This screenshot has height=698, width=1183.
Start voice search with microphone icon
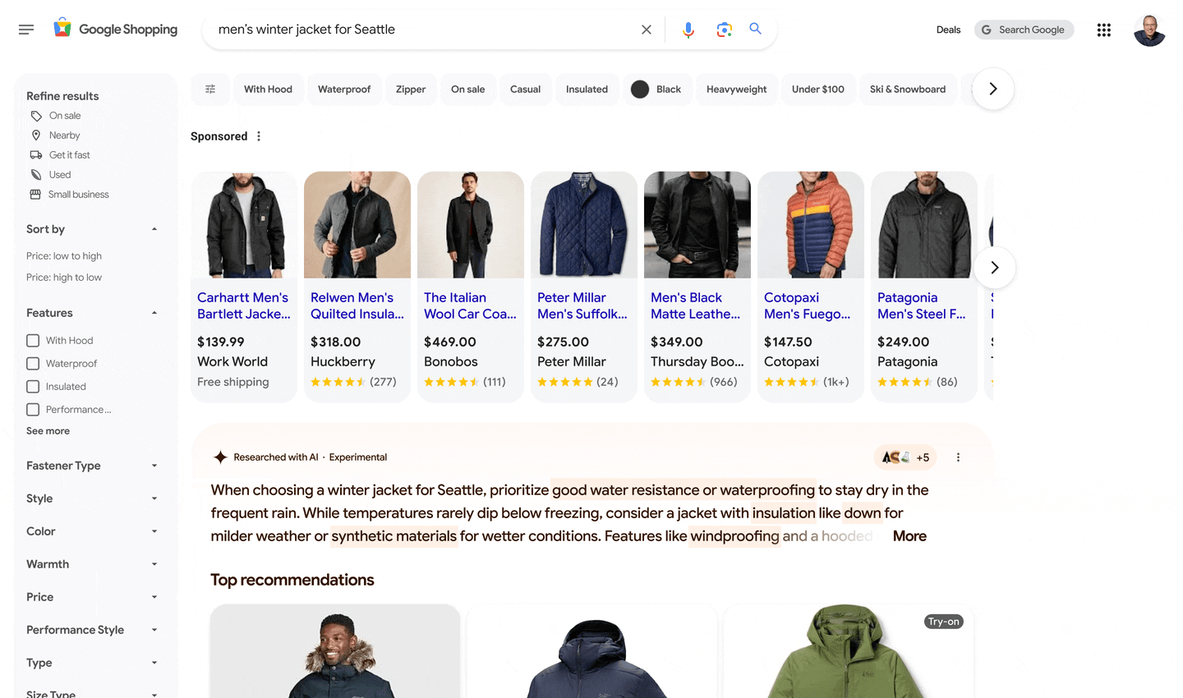[688, 30]
